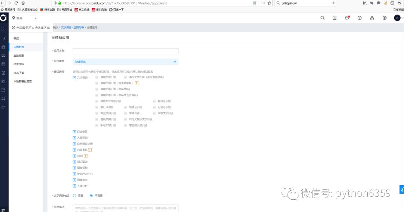Click the help question mark icon
This screenshot has width=404, height=212.
359,18
